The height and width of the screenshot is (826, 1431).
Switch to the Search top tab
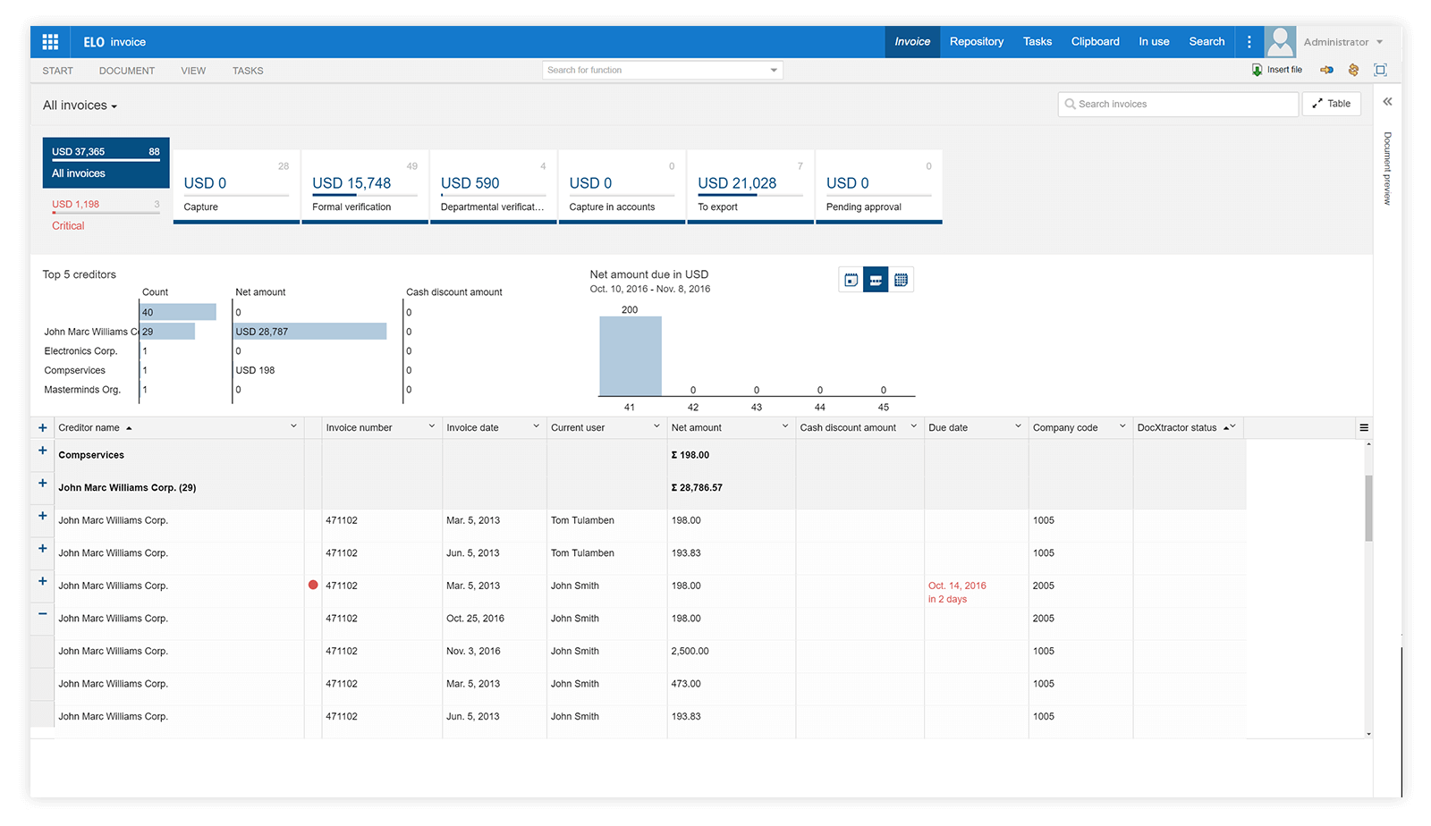click(1207, 42)
